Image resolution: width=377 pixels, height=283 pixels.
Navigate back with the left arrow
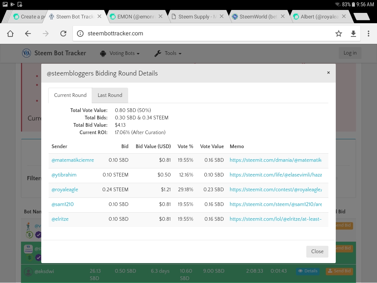coord(28,34)
